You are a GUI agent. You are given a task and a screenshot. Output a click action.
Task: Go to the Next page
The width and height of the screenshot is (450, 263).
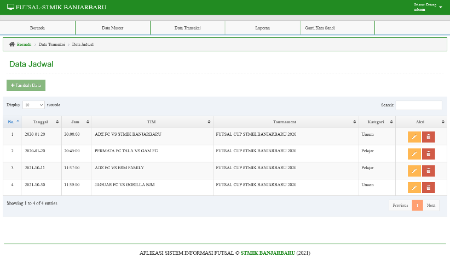pos(431,206)
